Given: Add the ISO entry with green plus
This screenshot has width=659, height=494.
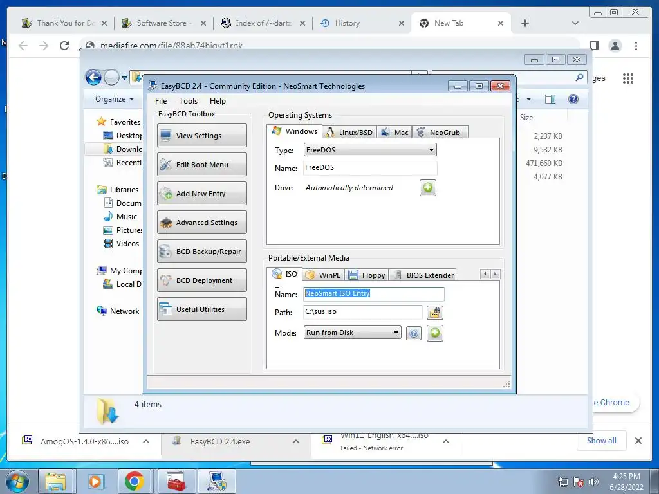Looking at the screenshot, I should [x=435, y=333].
